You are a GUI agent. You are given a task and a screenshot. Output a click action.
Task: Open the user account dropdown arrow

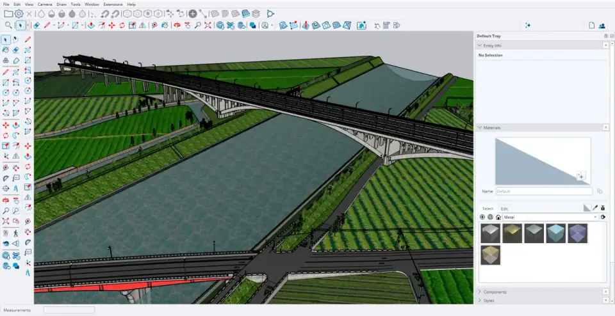pos(272,26)
